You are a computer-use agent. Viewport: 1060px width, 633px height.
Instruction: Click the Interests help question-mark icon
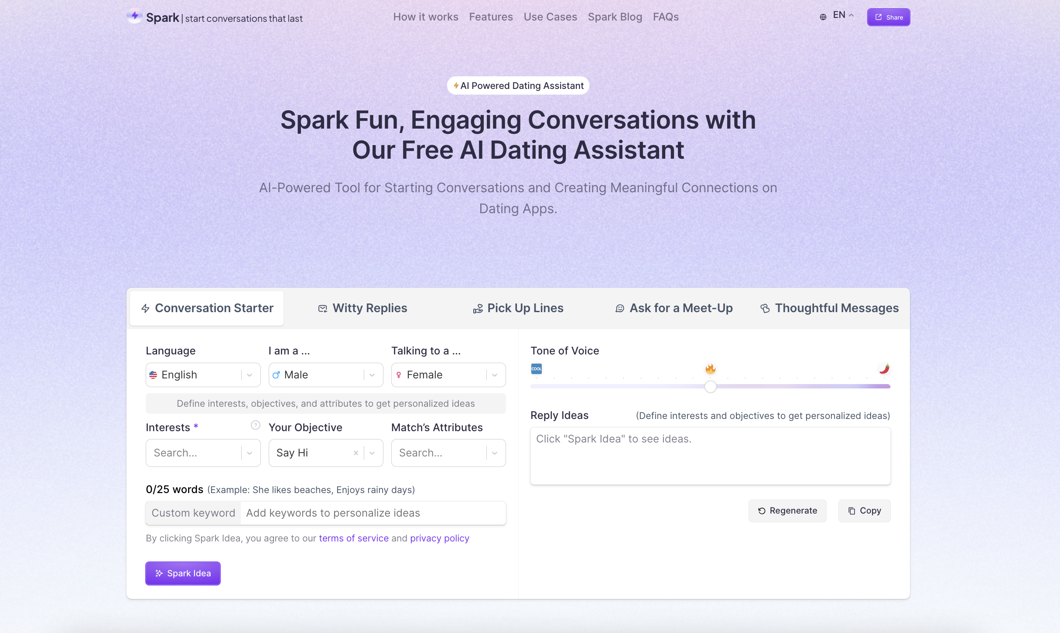point(256,425)
